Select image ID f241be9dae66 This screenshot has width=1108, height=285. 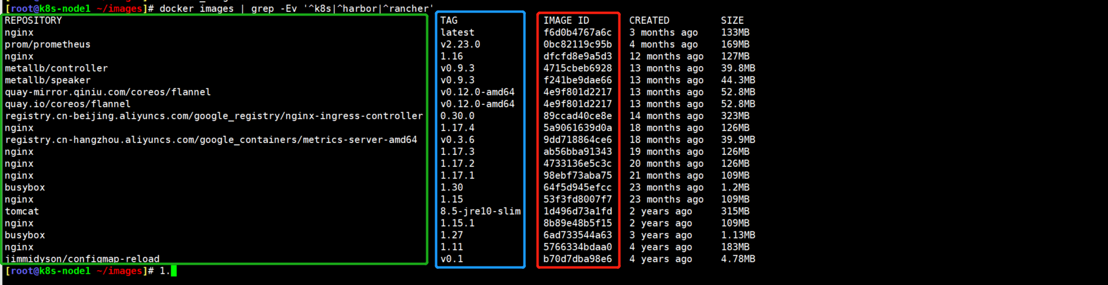coord(577,80)
